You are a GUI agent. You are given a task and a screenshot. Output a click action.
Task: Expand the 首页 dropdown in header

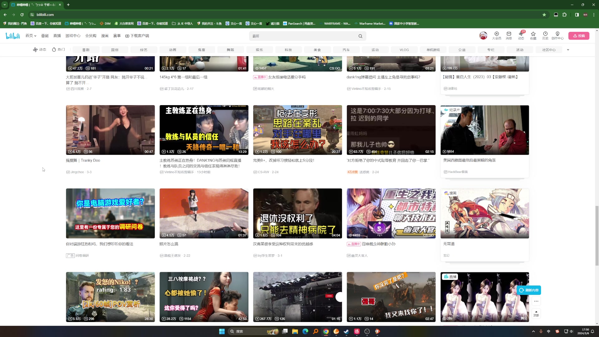coord(31,36)
